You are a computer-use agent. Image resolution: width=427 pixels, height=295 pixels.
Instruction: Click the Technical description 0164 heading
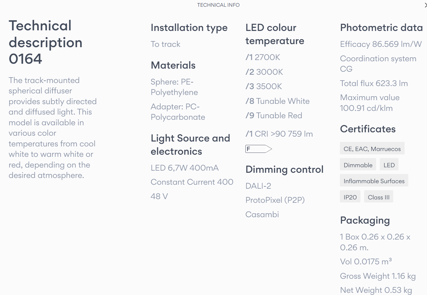[x=45, y=42]
